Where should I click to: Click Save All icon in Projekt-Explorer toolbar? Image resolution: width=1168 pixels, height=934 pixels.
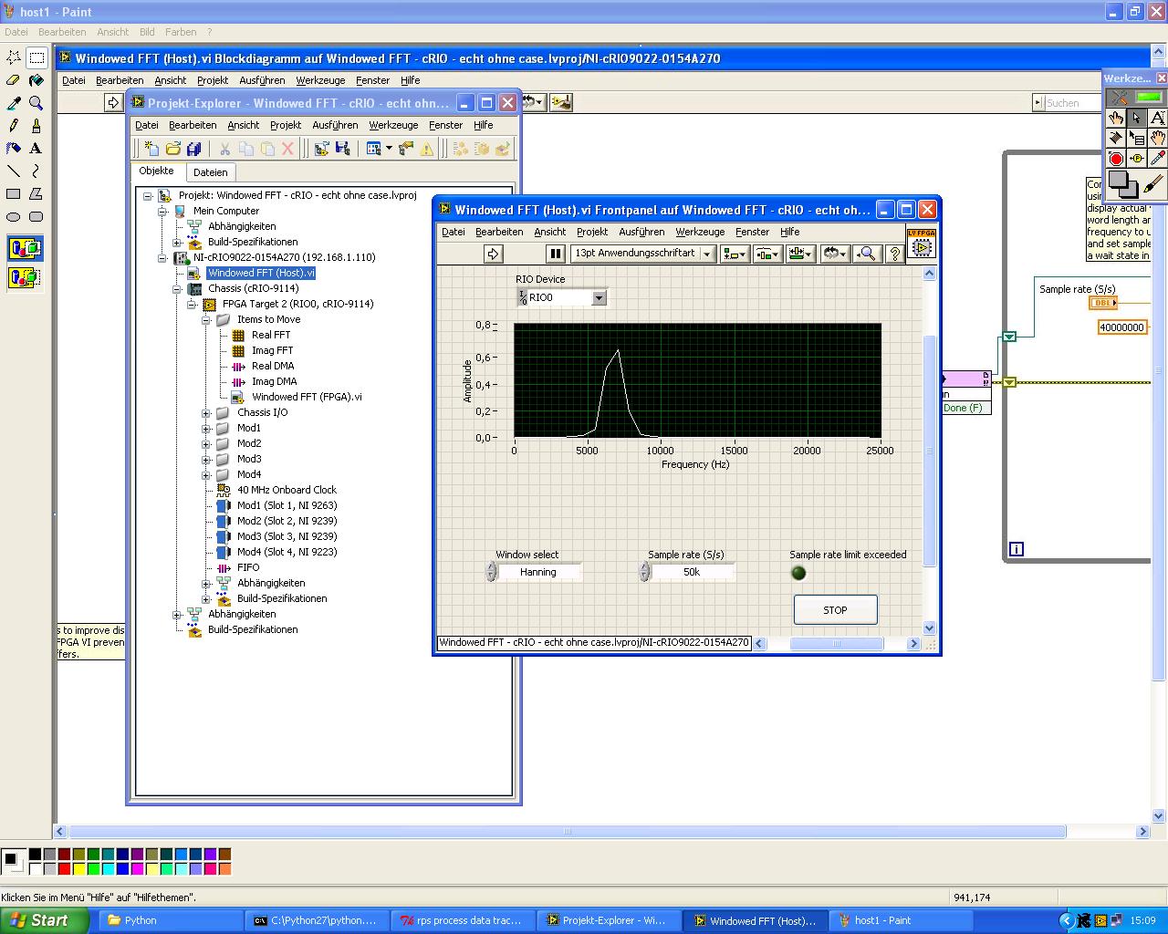click(193, 149)
